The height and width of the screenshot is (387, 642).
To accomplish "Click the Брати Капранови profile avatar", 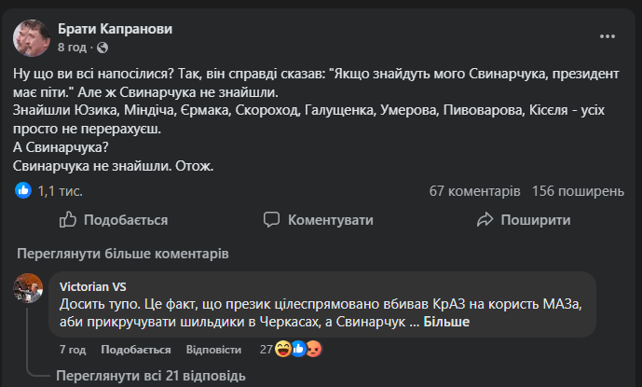I will coord(32,37).
